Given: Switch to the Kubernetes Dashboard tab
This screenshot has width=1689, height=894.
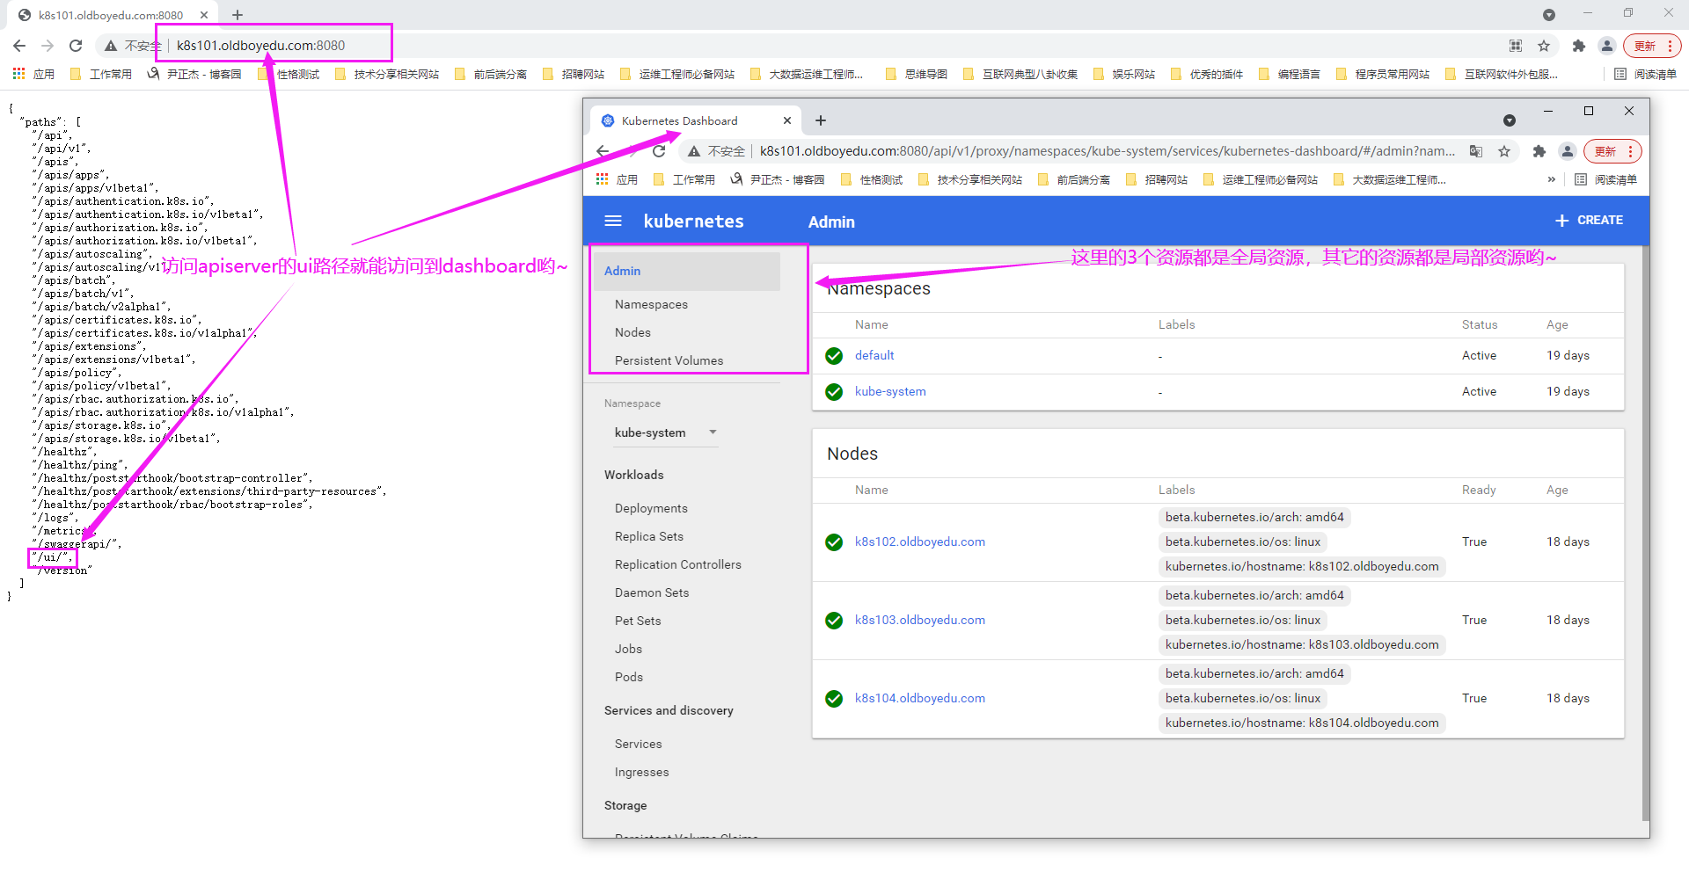Looking at the screenshot, I should tap(679, 120).
